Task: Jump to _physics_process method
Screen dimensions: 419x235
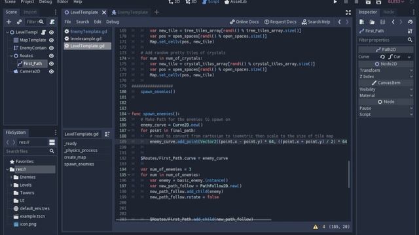Action: (x=81, y=150)
